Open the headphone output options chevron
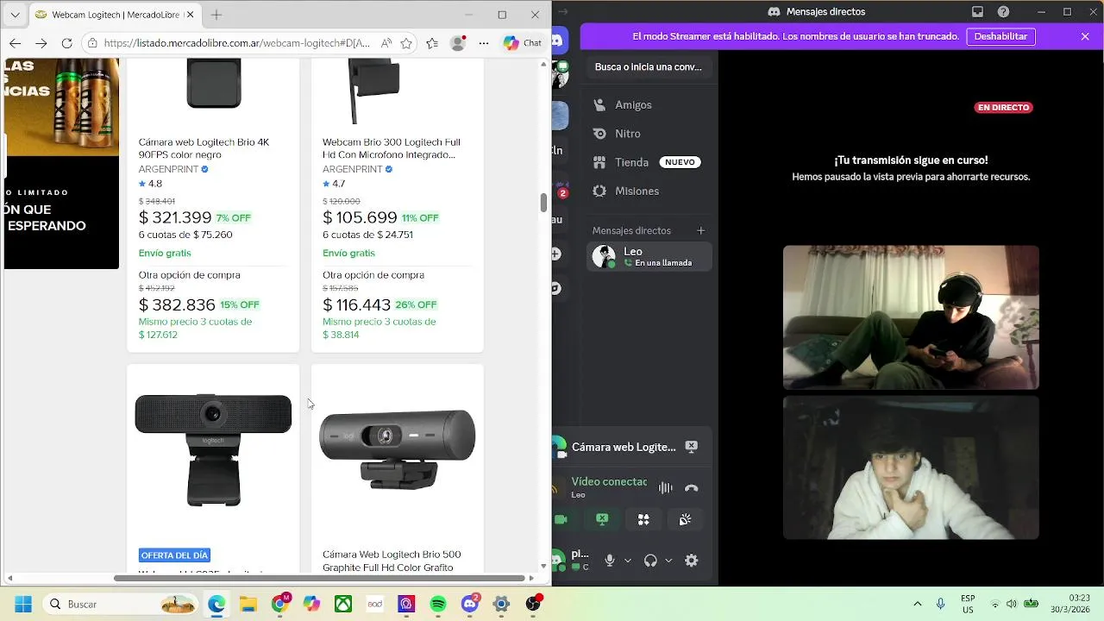Viewport: 1104px width, 621px height. point(668,561)
